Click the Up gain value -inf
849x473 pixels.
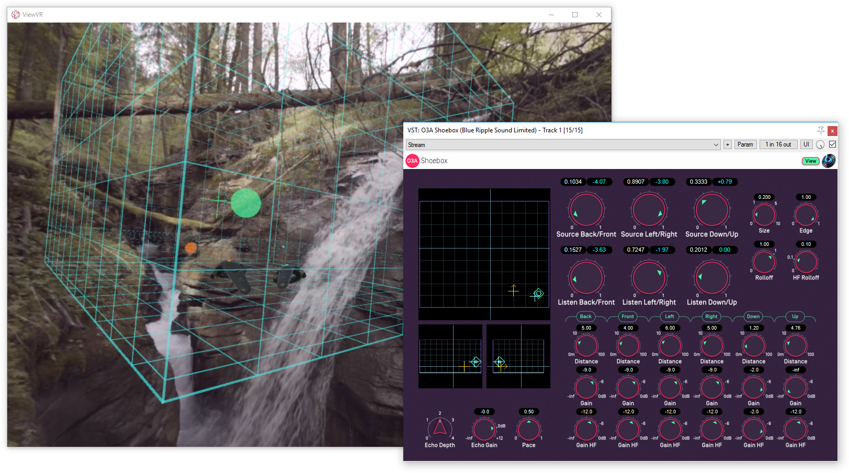pyautogui.click(x=795, y=370)
